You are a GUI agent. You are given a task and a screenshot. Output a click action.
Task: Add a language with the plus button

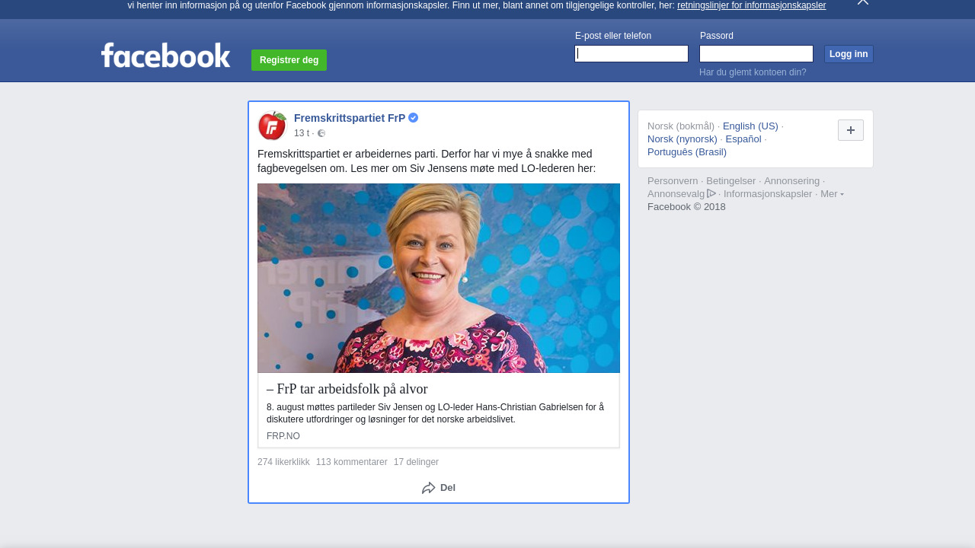click(x=851, y=130)
